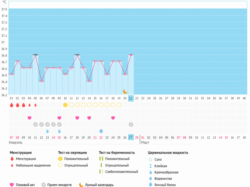Click the egg-white fluid drop on day 16
This screenshot has width=250, height=187.
coord(101,131)
